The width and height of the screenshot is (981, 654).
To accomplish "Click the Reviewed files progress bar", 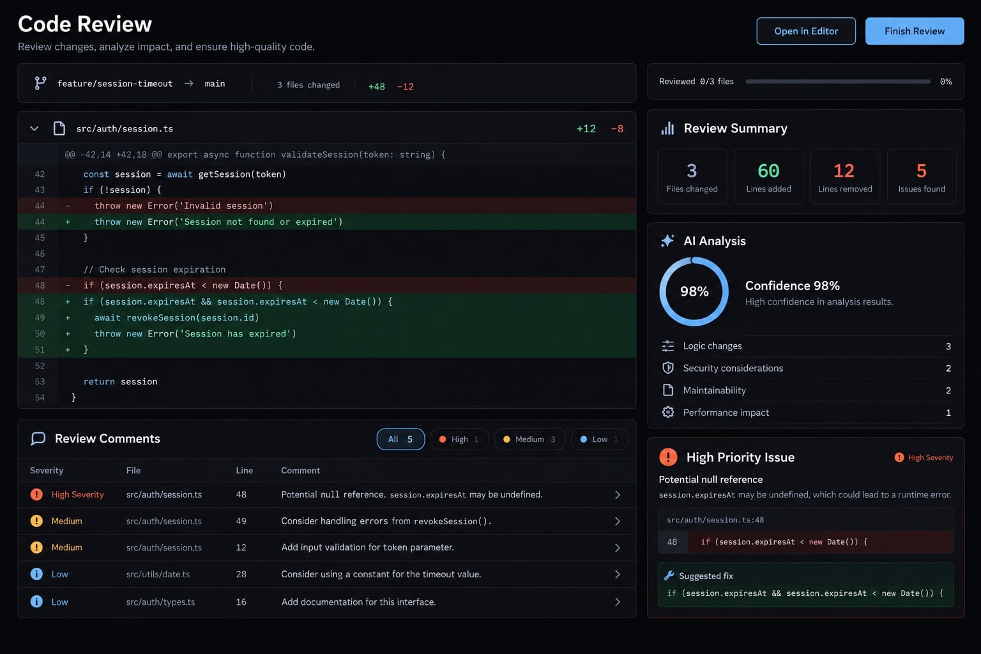I will tap(838, 82).
